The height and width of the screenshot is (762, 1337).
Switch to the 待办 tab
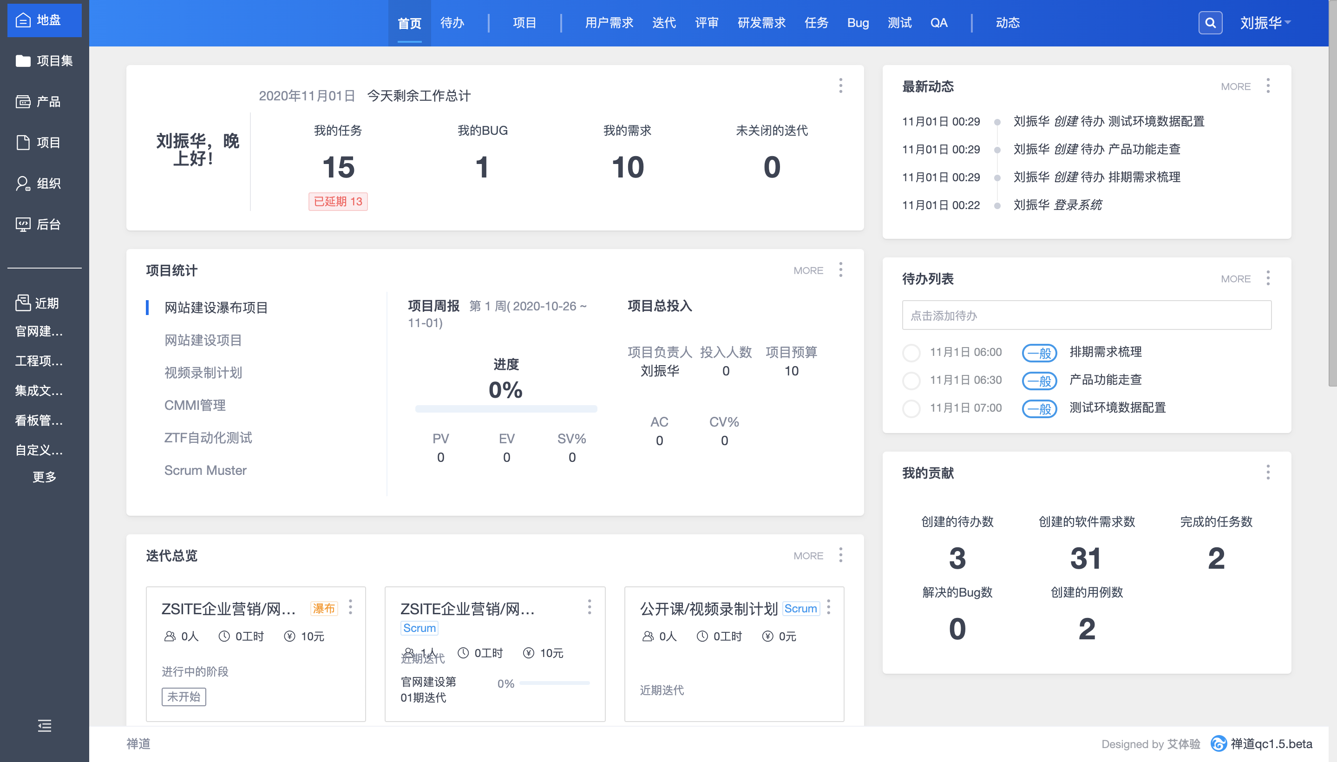point(452,23)
